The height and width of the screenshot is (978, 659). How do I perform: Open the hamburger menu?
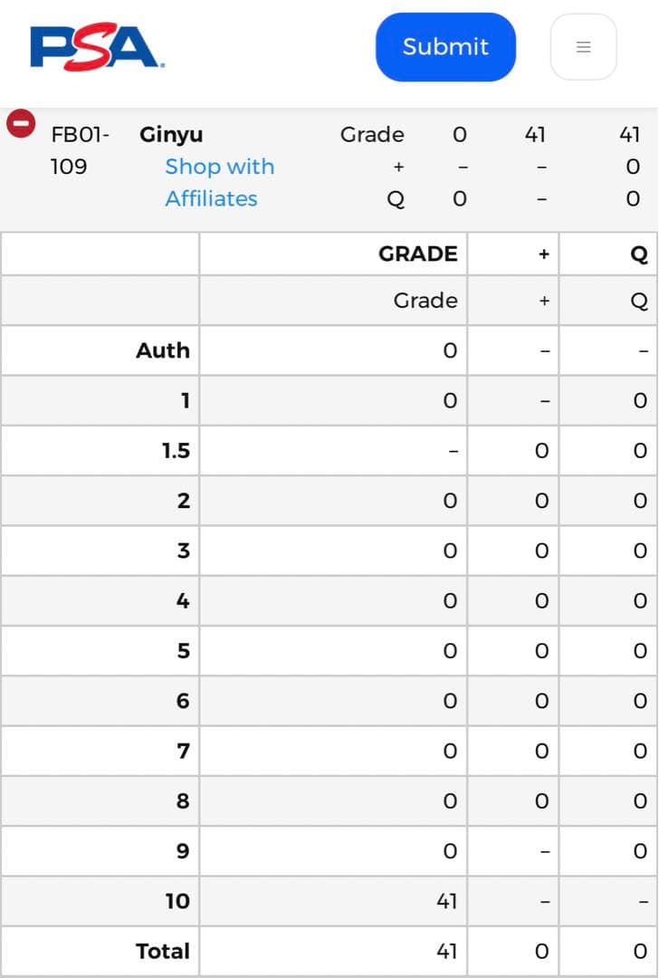(x=583, y=47)
